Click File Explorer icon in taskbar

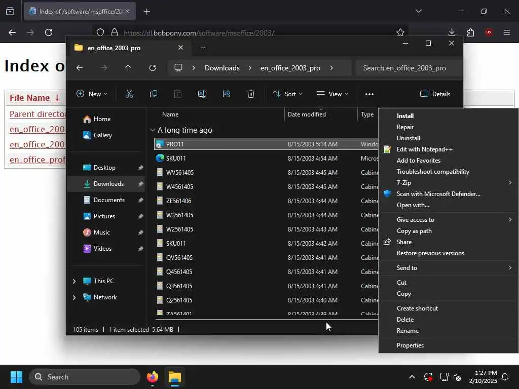pyautogui.click(x=174, y=377)
